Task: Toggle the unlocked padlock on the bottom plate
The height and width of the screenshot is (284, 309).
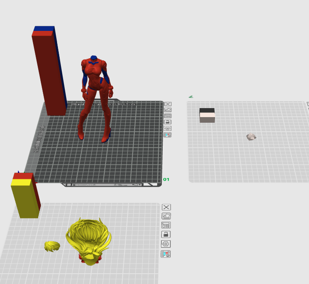Action: click(x=166, y=234)
